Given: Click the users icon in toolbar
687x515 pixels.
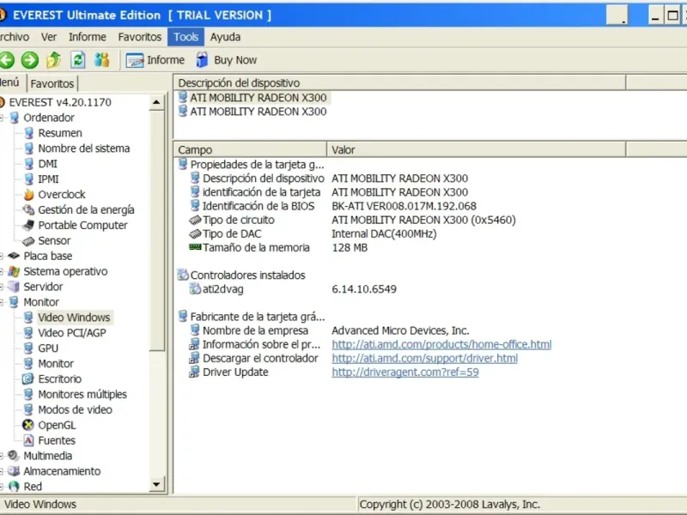Looking at the screenshot, I should pyautogui.click(x=102, y=60).
